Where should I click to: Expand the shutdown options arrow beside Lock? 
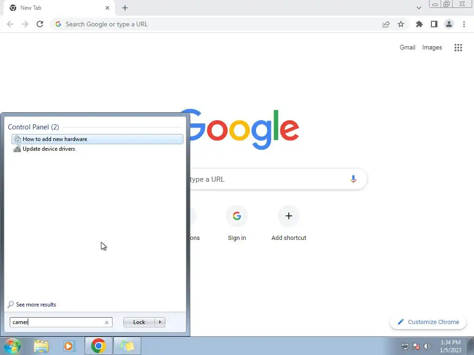160,322
